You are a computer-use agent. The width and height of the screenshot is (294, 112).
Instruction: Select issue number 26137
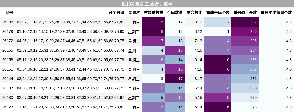pos(8,88)
